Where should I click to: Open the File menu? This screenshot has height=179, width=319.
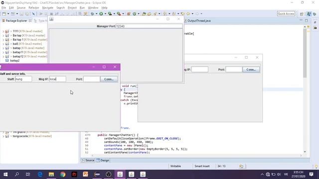click(3, 8)
